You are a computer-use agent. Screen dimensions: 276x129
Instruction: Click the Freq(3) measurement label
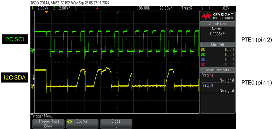tap(207, 85)
